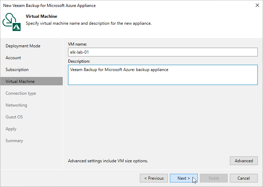
Task: Go to the Apply step
Action: (x=11, y=129)
